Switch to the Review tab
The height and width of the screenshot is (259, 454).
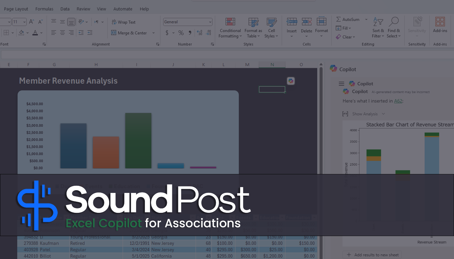click(83, 9)
